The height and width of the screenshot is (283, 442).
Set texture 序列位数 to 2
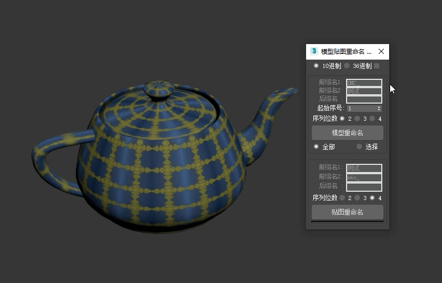click(x=342, y=198)
